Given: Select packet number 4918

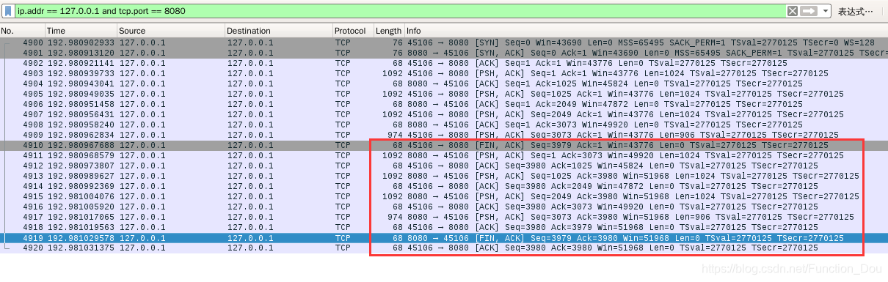Looking at the screenshot, I should point(444,228).
